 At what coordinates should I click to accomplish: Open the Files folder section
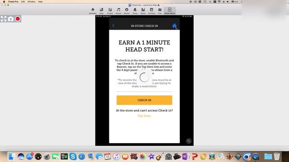tap(160, 11)
